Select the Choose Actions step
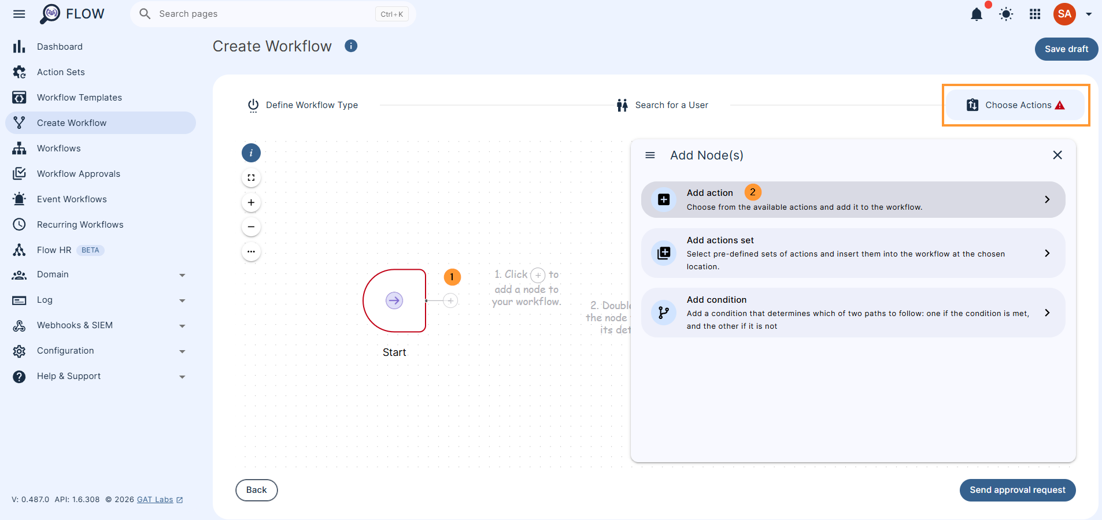Screen dimensions: 1102x520 pos(1016,105)
